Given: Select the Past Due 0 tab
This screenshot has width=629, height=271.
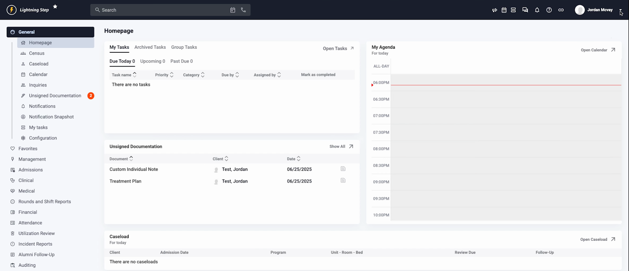Looking at the screenshot, I should (181, 61).
